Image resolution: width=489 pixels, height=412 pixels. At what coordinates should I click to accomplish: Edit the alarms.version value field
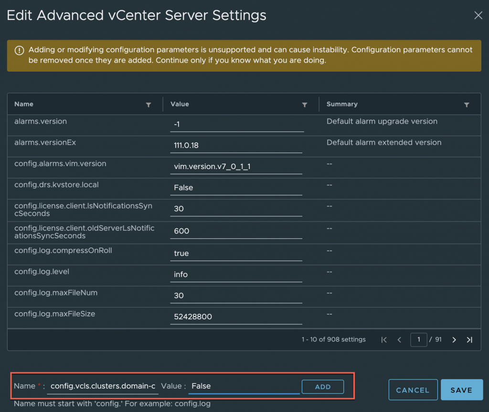click(236, 125)
